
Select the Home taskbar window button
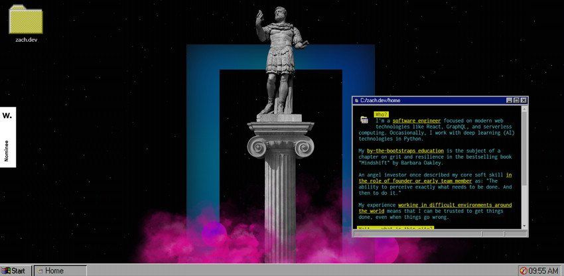click(x=60, y=271)
